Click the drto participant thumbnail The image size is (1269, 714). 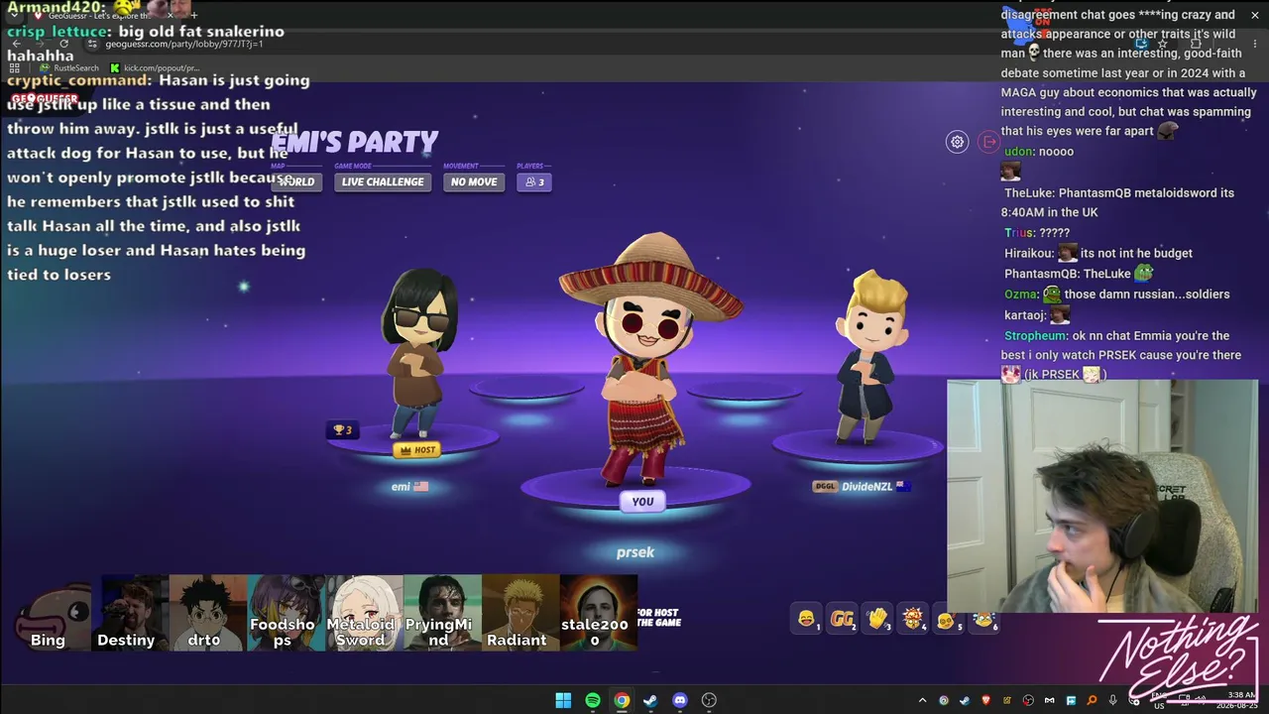[x=207, y=613]
